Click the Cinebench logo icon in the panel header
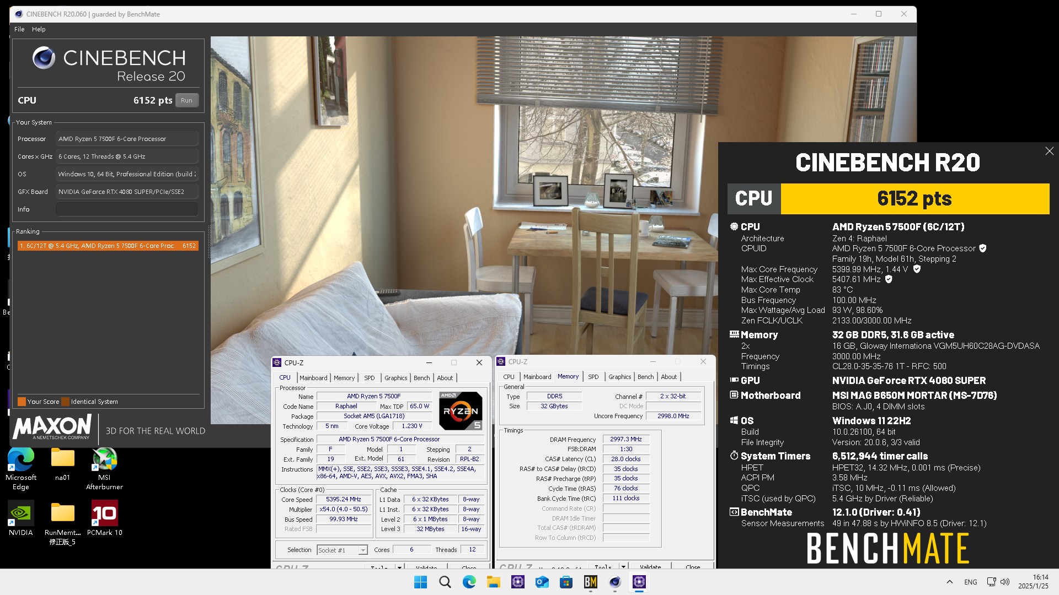 (44, 58)
